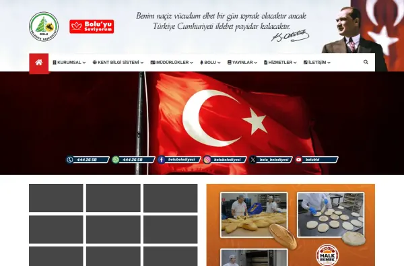Expand the MÜDÜRLÜKLER dropdown chevron
This screenshot has width=404, height=266.
click(191, 63)
